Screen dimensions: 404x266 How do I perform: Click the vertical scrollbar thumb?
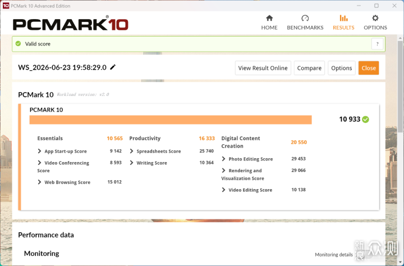[400, 87]
